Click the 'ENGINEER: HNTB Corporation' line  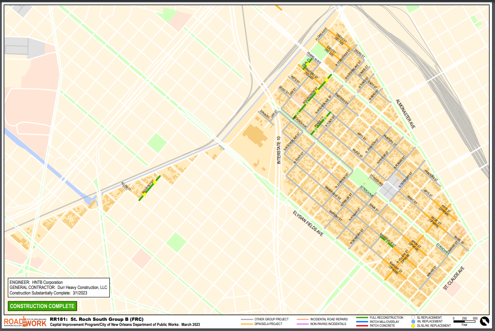coord(36,283)
